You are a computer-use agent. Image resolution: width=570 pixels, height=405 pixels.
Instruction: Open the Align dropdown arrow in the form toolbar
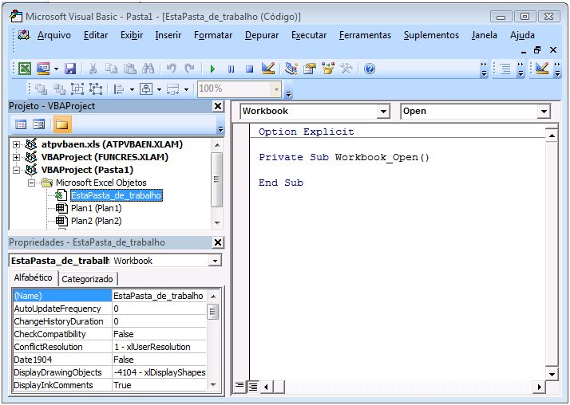132,89
